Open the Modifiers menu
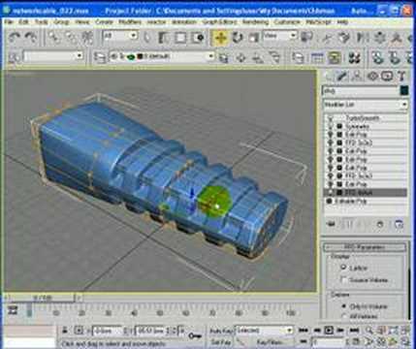Screen dimensions: 416x349 click(130, 22)
